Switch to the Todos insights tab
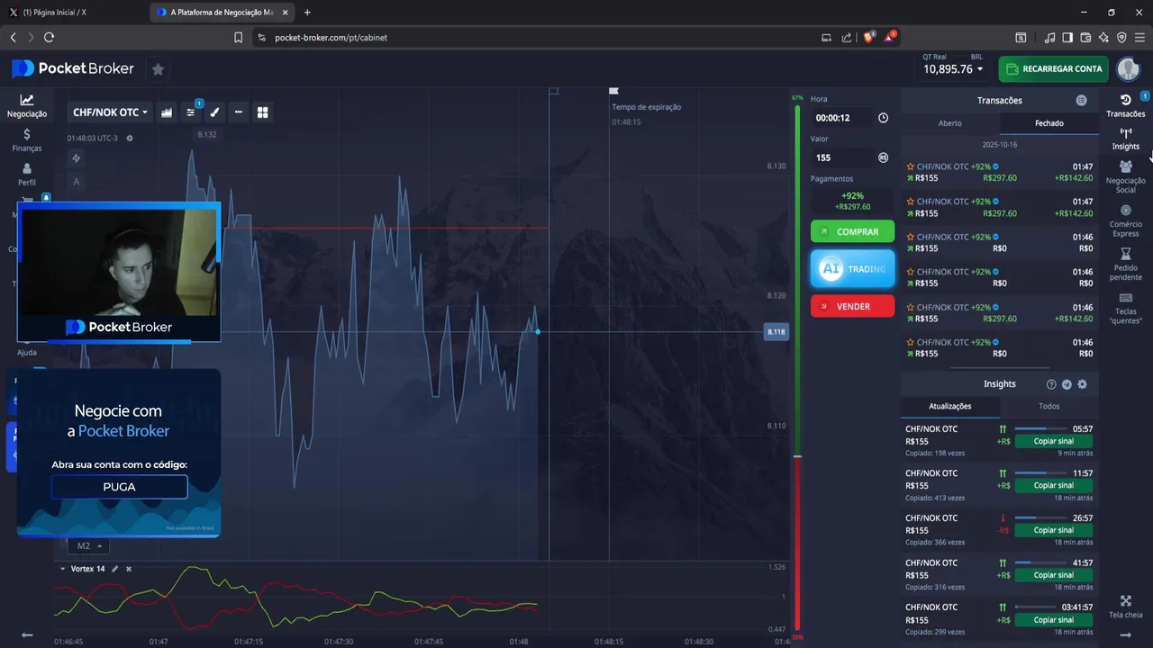 coord(1049,406)
